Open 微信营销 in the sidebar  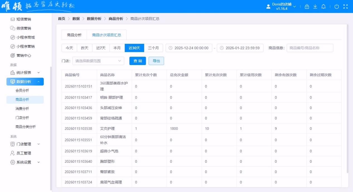pyautogui.click(x=23, y=28)
